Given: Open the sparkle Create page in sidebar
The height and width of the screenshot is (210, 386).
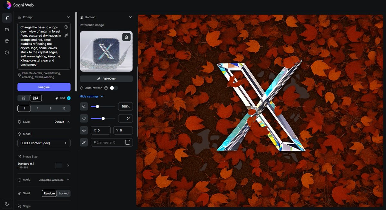Looking at the screenshot, I should pos(7,18).
